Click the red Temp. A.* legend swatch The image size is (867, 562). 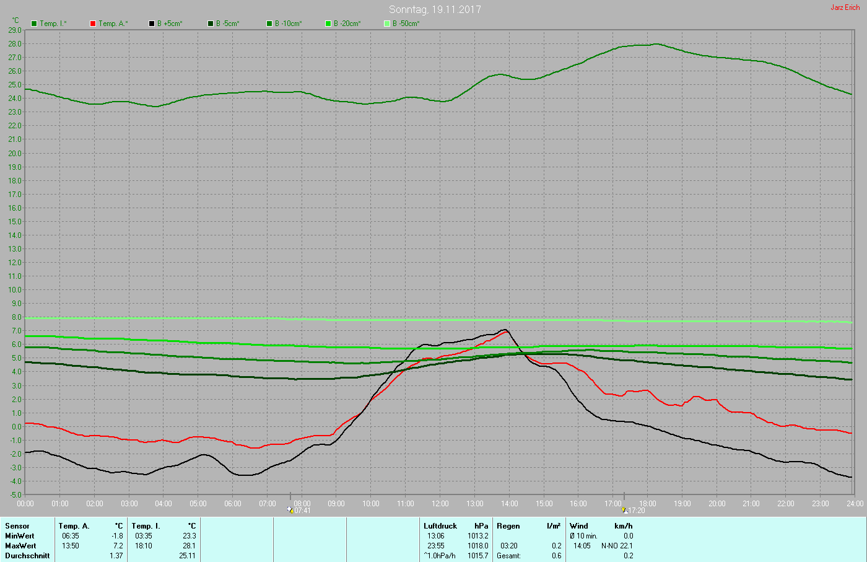tap(93, 24)
